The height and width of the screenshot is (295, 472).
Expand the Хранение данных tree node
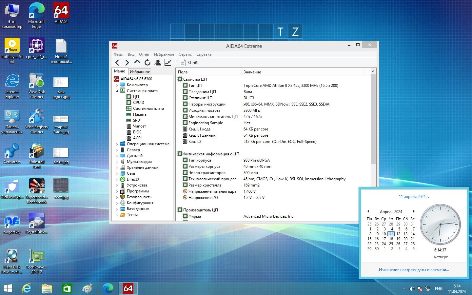point(117,167)
